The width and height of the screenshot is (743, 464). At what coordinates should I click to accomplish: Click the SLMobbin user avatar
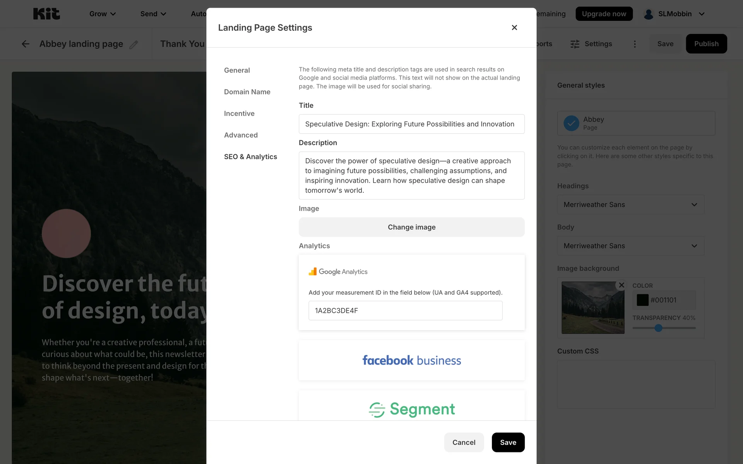pyautogui.click(x=649, y=14)
